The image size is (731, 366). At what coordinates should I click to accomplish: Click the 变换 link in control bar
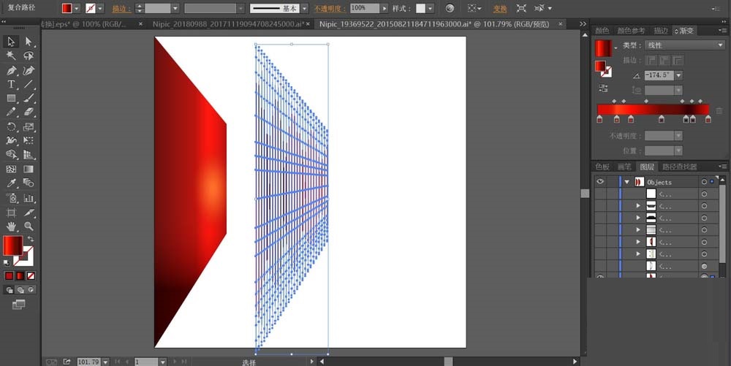[x=499, y=9]
